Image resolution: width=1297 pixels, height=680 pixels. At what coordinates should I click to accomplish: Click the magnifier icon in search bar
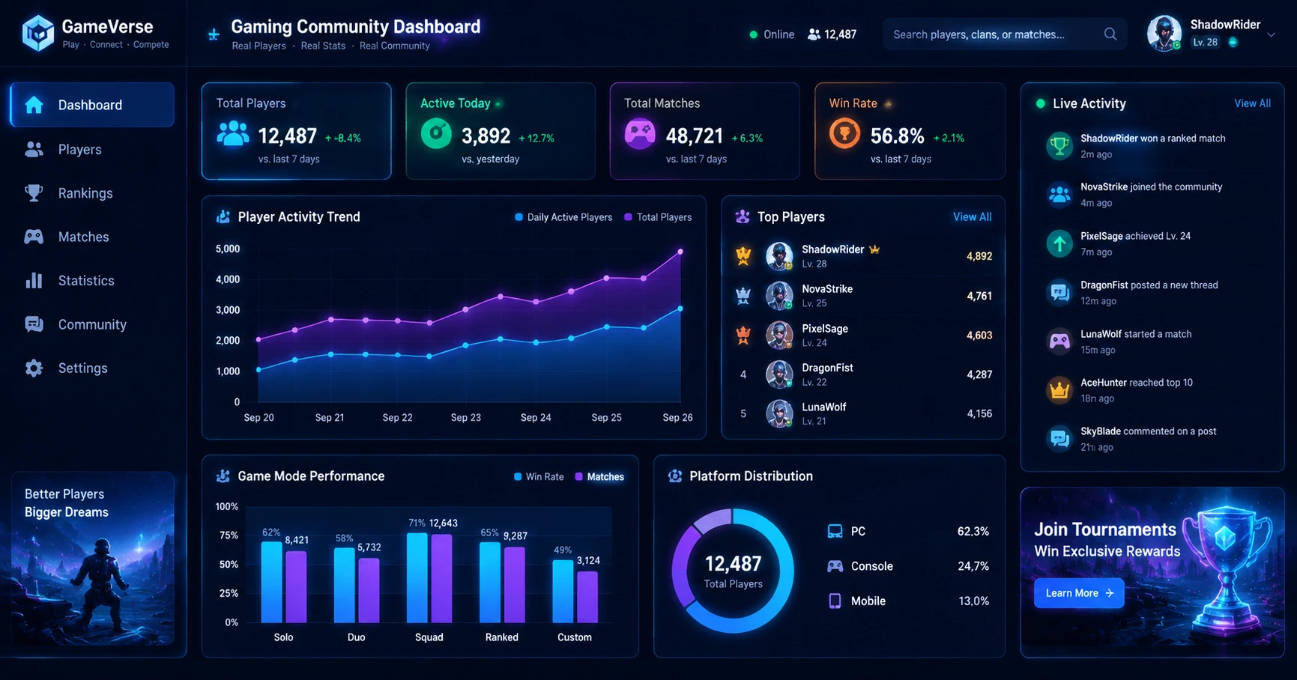point(1110,34)
